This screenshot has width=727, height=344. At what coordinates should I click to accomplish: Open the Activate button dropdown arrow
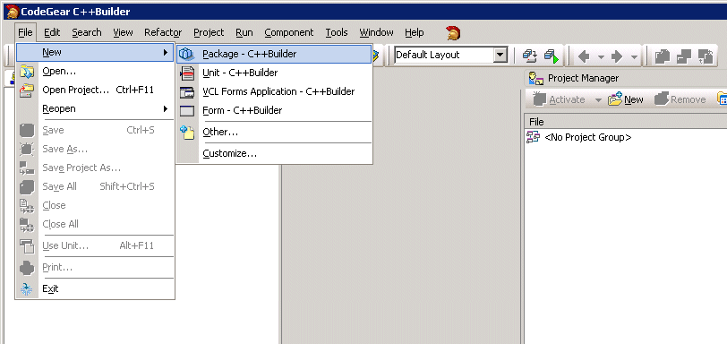(598, 99)
